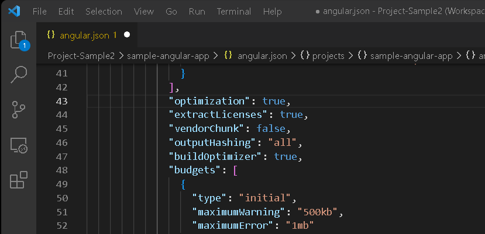Open the Remote Explorer view
The width and height of the screenshot is (485, 234).
[19, 145]
